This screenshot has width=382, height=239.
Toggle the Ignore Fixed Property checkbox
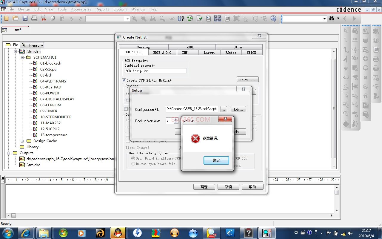128,141
